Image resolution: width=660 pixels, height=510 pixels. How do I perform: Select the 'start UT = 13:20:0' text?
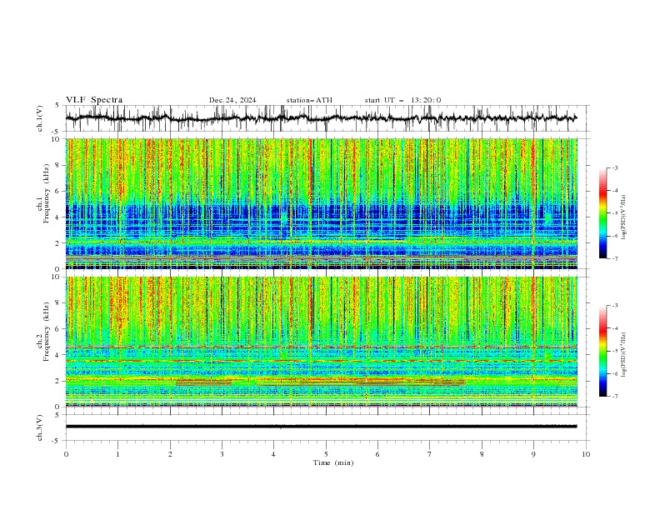(402, 100)
